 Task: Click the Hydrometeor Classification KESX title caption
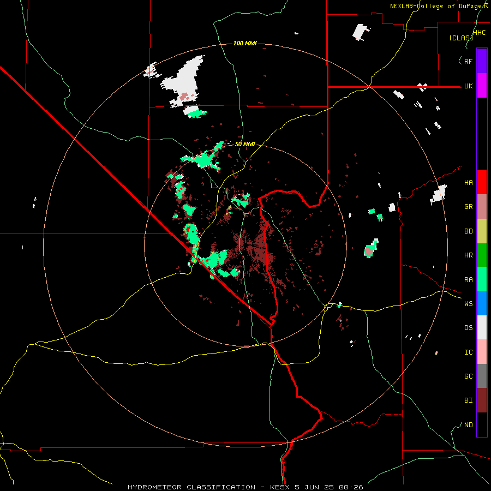point(245,487)
